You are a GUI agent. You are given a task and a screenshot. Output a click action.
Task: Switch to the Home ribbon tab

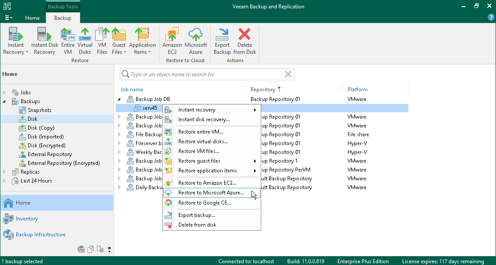(x=32, y=18)
